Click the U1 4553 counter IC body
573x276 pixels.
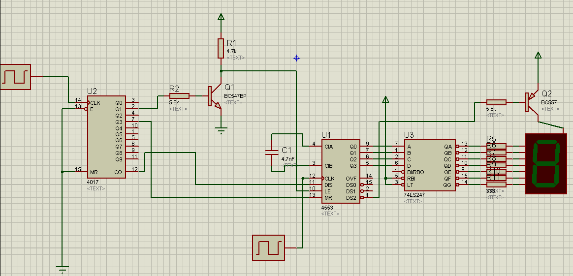[341, 171]
